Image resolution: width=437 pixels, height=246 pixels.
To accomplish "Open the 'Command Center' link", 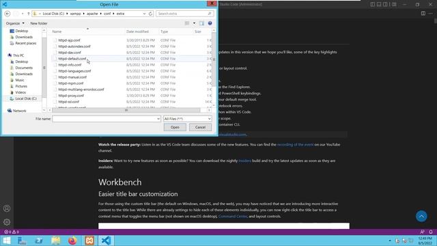I will pos(233,216).
